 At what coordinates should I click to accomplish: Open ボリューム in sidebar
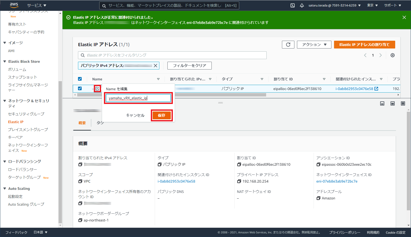click(17, 69)
